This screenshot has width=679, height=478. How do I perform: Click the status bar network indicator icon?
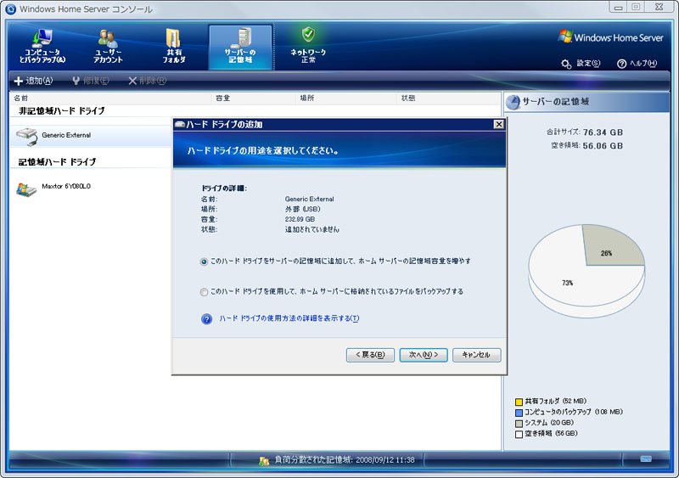[646, 459]
